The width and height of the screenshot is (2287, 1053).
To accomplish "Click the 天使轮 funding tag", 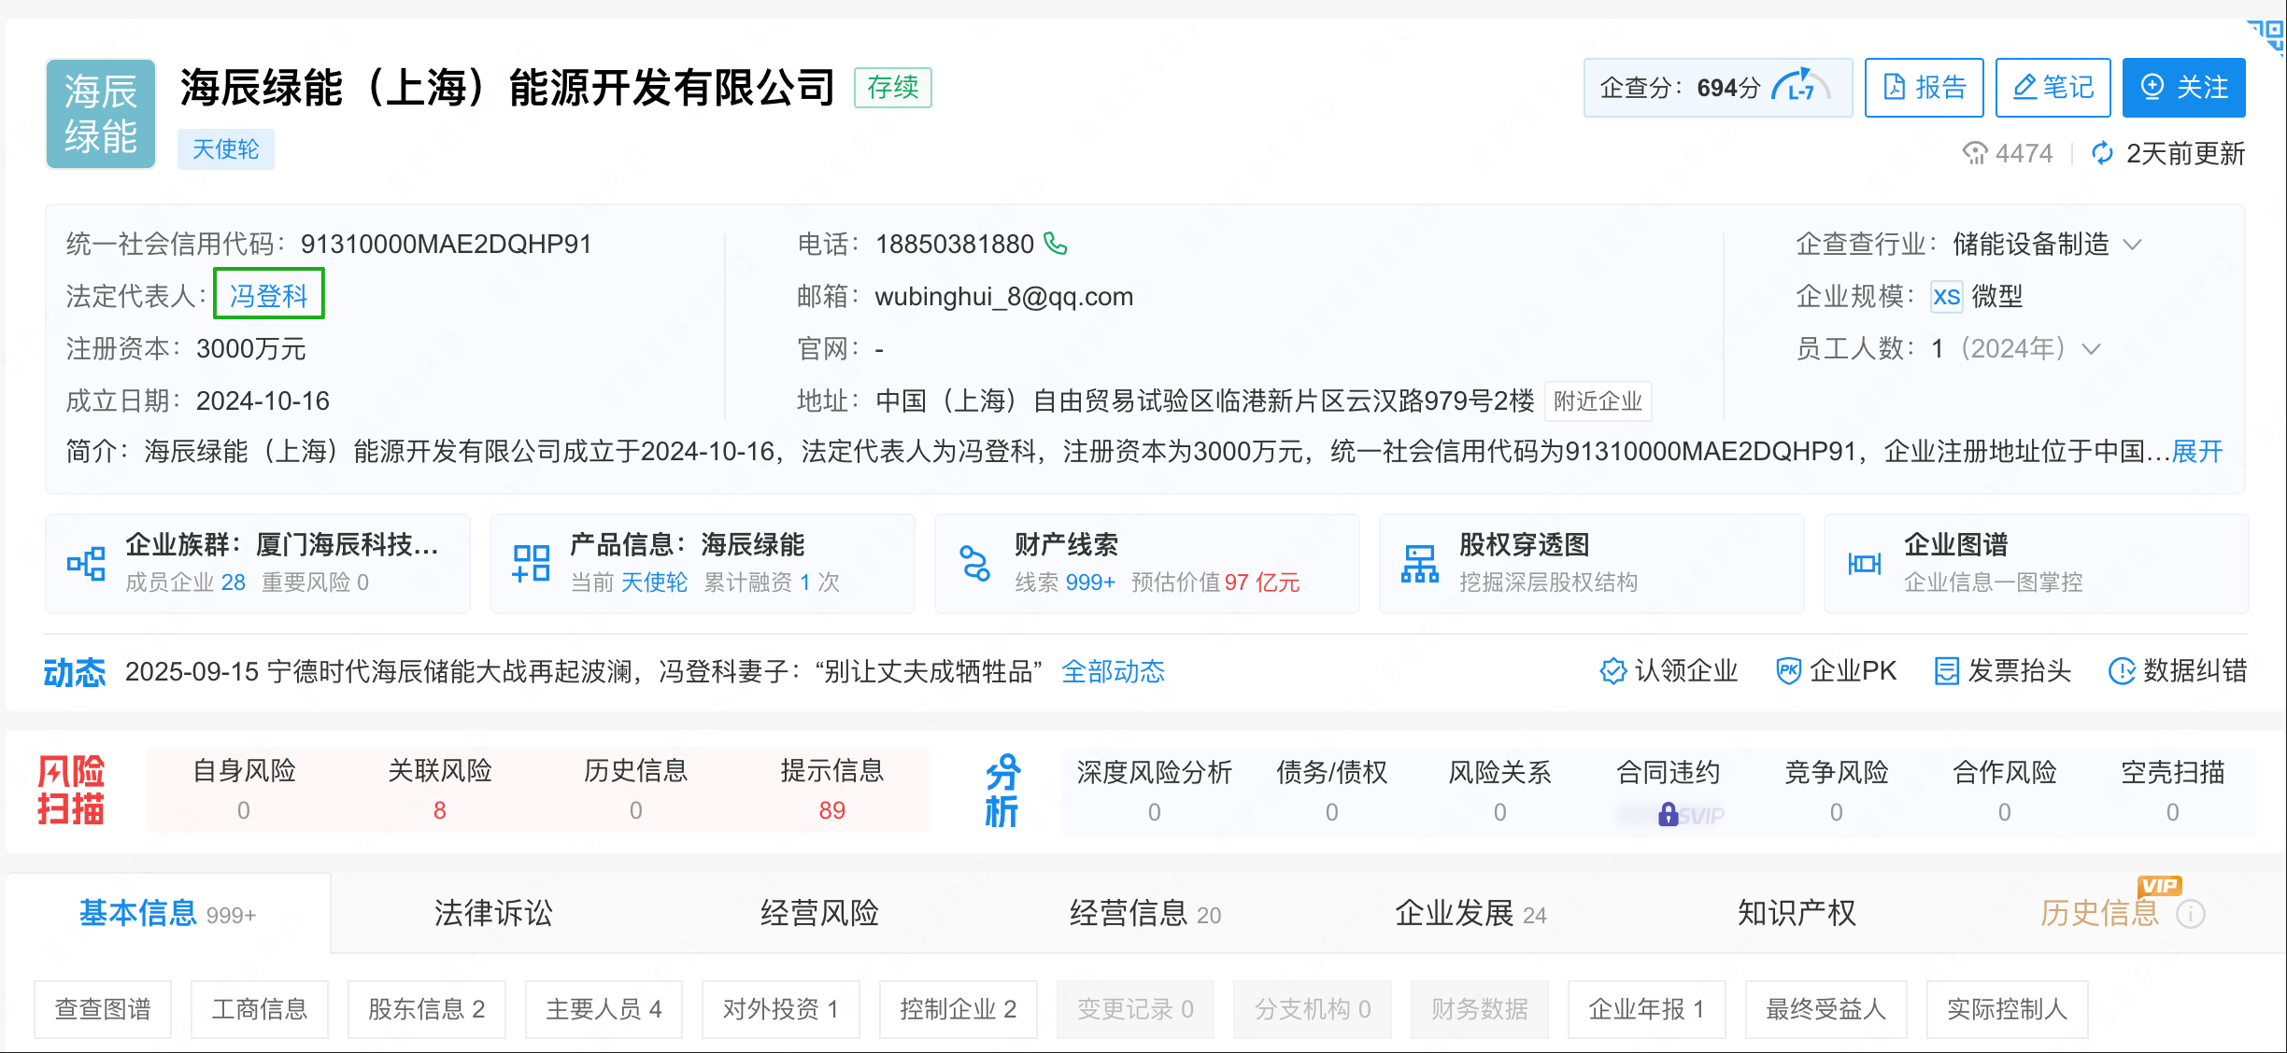I will coord(226,149).
